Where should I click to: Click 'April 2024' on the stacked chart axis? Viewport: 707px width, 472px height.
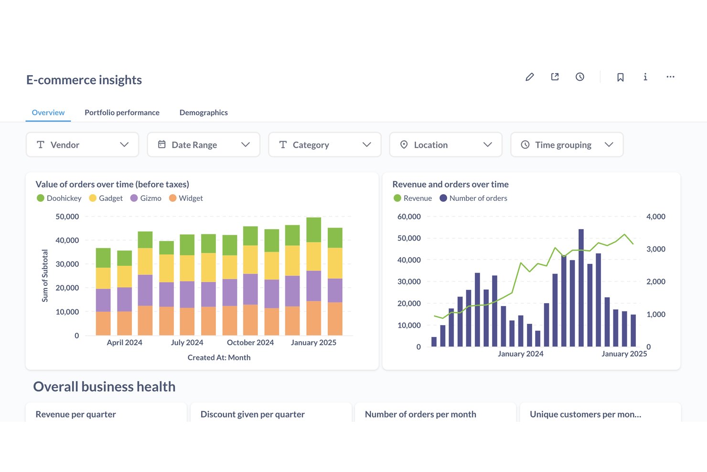point(124,342)
